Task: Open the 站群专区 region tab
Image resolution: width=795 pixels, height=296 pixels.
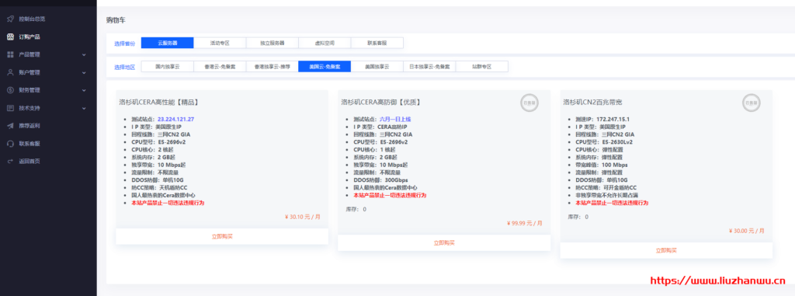Action: pos(481,67)
